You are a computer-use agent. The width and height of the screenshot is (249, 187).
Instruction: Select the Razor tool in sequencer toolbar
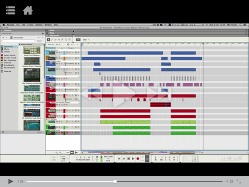[x=59, y=39]
